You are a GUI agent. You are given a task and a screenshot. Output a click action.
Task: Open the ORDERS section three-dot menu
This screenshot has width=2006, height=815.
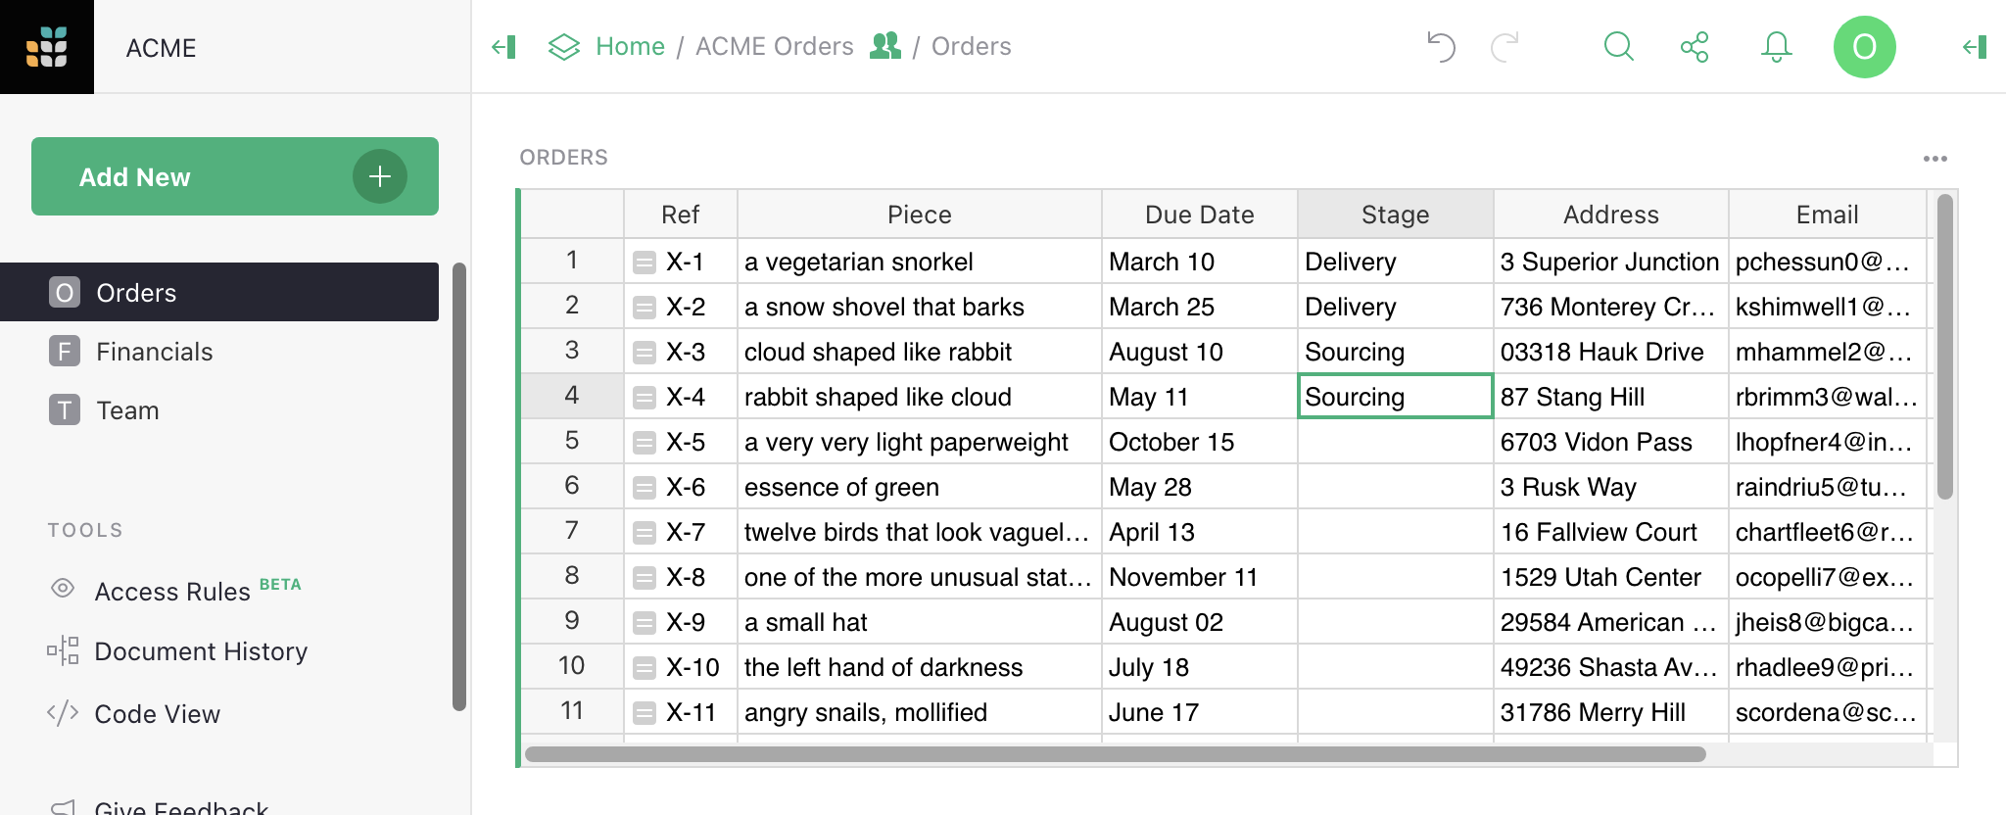(1934, 159)
